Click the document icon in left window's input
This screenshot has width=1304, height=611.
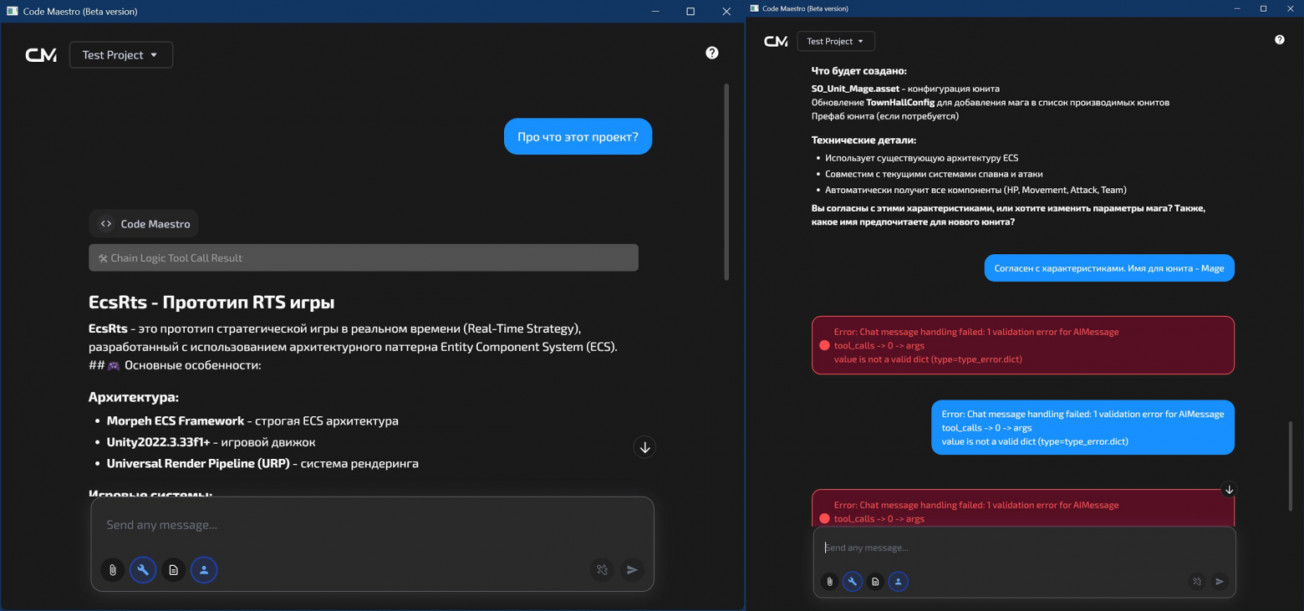coord(174,570)
